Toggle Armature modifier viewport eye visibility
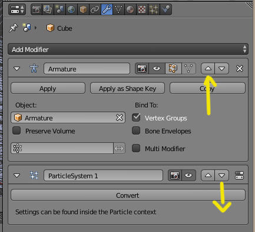Viewport: 255px width, 232px height. coord(157,68)
